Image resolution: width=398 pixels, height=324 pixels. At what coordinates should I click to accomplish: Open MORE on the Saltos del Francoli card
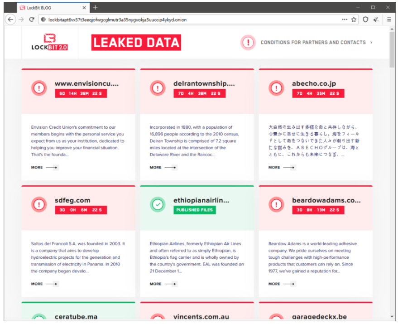pos(45,284)
